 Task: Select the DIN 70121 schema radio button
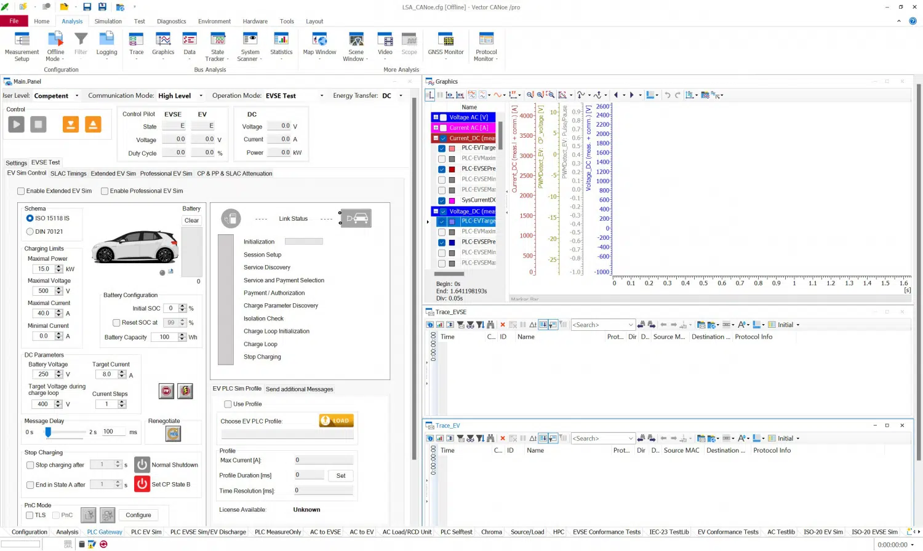[30, 231]
